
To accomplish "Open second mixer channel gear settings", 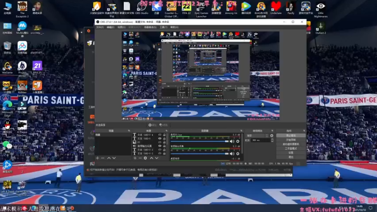I will (238, 154).
